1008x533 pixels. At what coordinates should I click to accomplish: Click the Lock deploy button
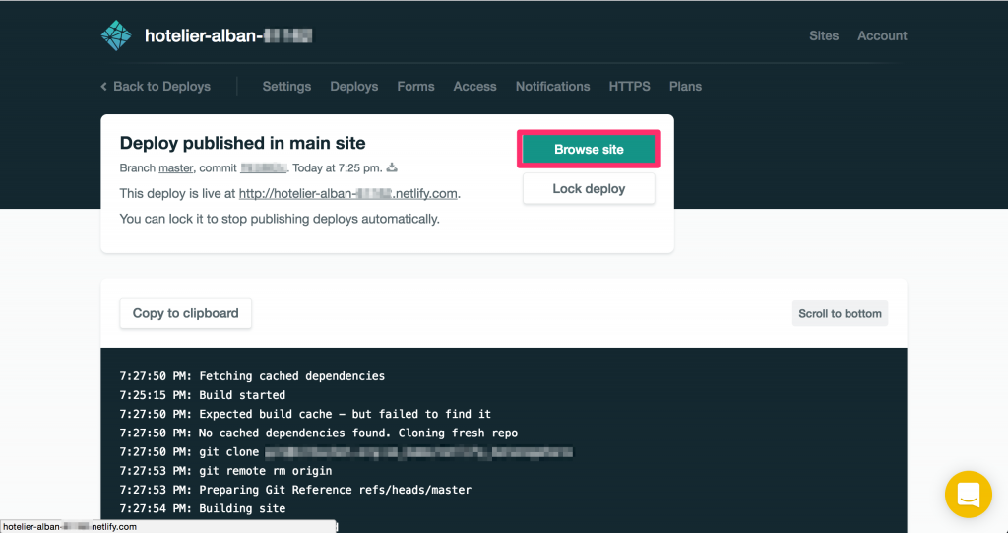(x=589, y=188)
